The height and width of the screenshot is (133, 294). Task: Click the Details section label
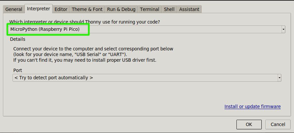click(18, 39)
